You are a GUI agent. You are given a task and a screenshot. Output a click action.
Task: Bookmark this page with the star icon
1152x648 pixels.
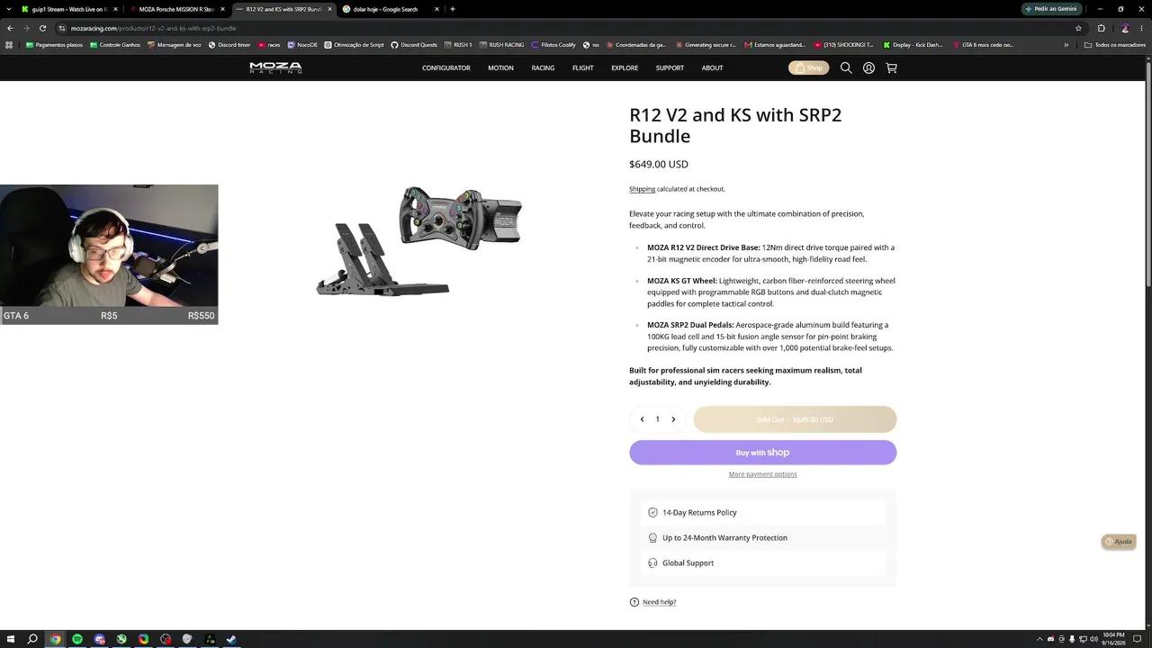[1078, 28]
